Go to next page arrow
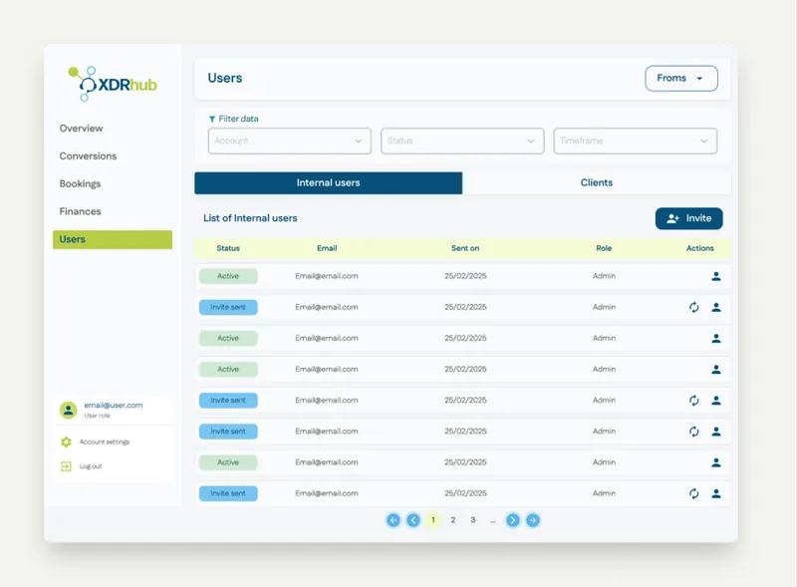Screen dimensions: 797x587 click(x=513, y=520)
